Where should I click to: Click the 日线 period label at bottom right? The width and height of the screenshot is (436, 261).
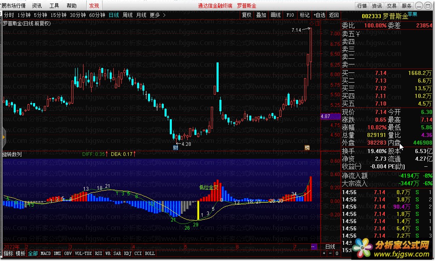tap(330, 246)
